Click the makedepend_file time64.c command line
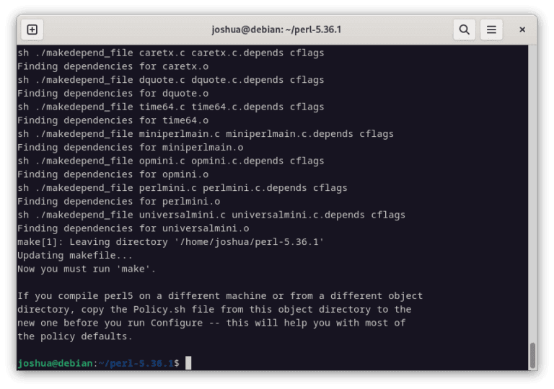The width and height of the screenshot is (554, 389). 171,107
